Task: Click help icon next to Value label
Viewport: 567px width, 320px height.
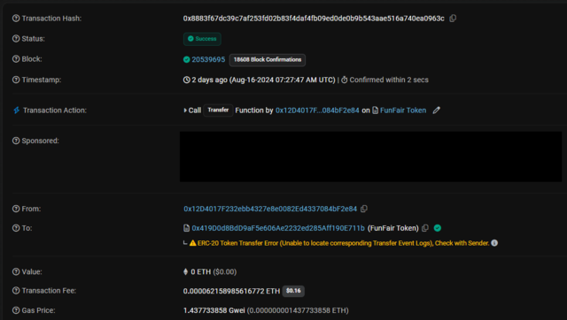Action: coord(16,271)
